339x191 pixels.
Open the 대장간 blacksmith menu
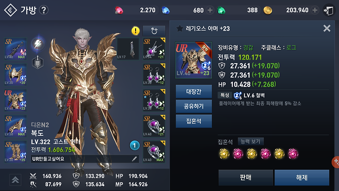[194, 91]
